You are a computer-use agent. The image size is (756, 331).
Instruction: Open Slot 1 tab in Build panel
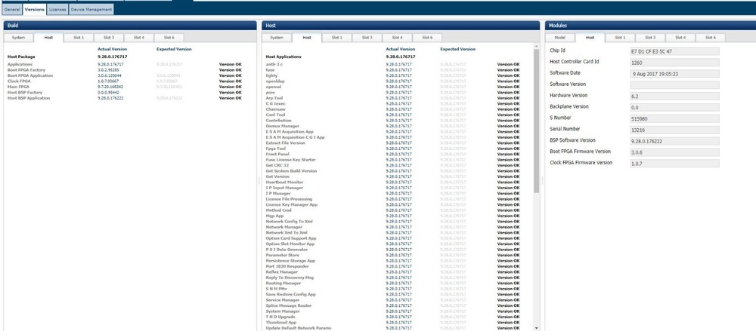(79, 38)
